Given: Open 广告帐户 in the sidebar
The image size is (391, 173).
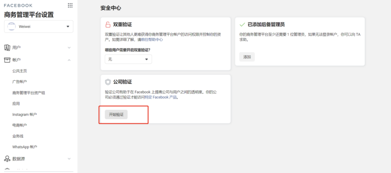Looking at the screenshot, I should point(20,82).
